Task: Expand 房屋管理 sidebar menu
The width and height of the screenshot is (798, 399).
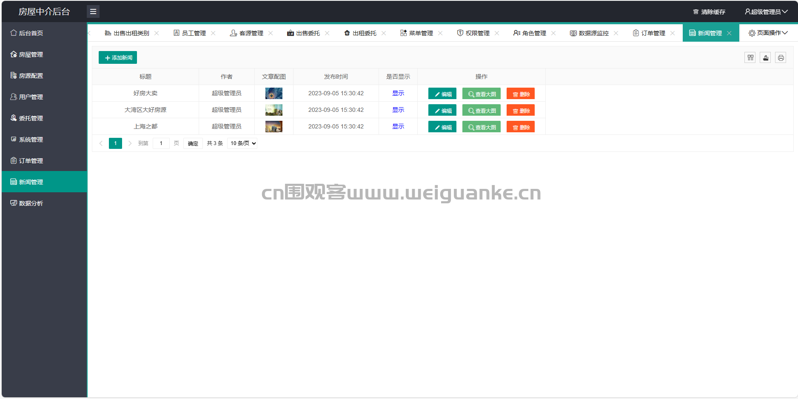Action: click(x=44, y=54)
